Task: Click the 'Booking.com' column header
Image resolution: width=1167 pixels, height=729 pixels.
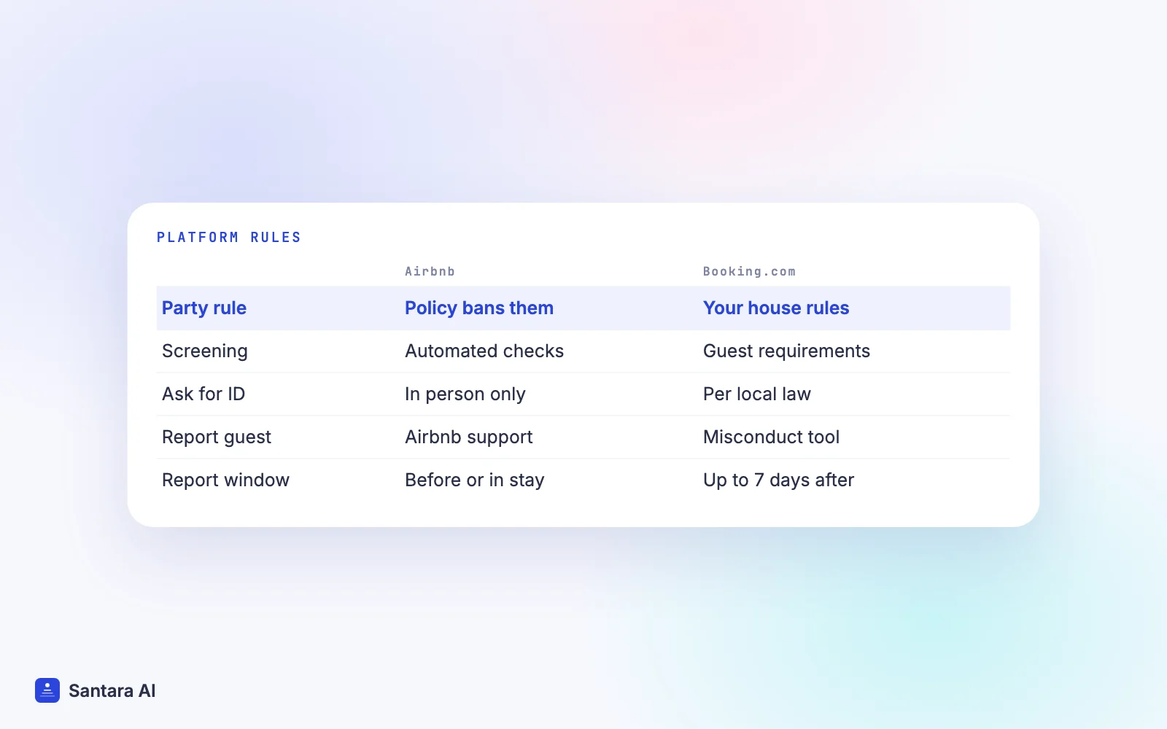Action: point(749,271)
